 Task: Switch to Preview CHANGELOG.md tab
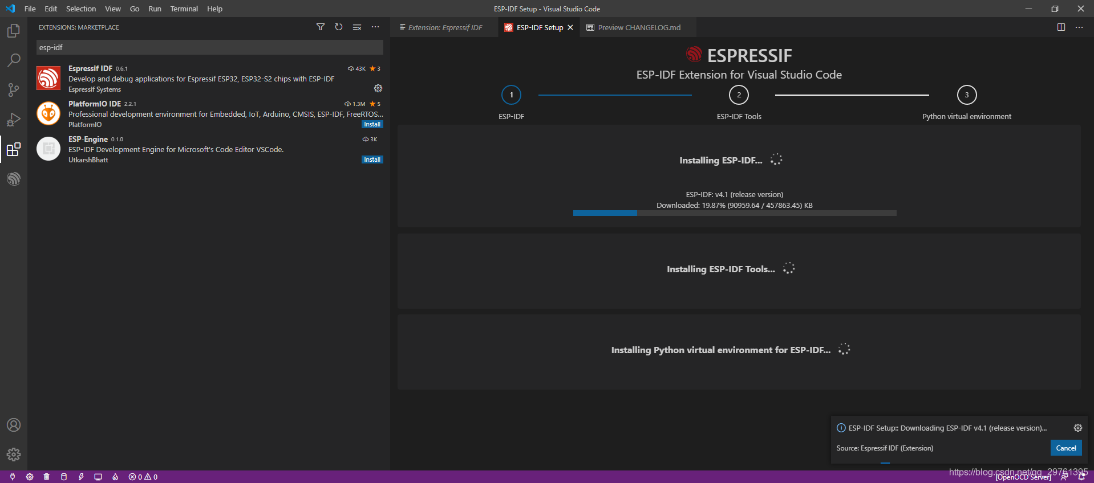click(x=638, y=27)
